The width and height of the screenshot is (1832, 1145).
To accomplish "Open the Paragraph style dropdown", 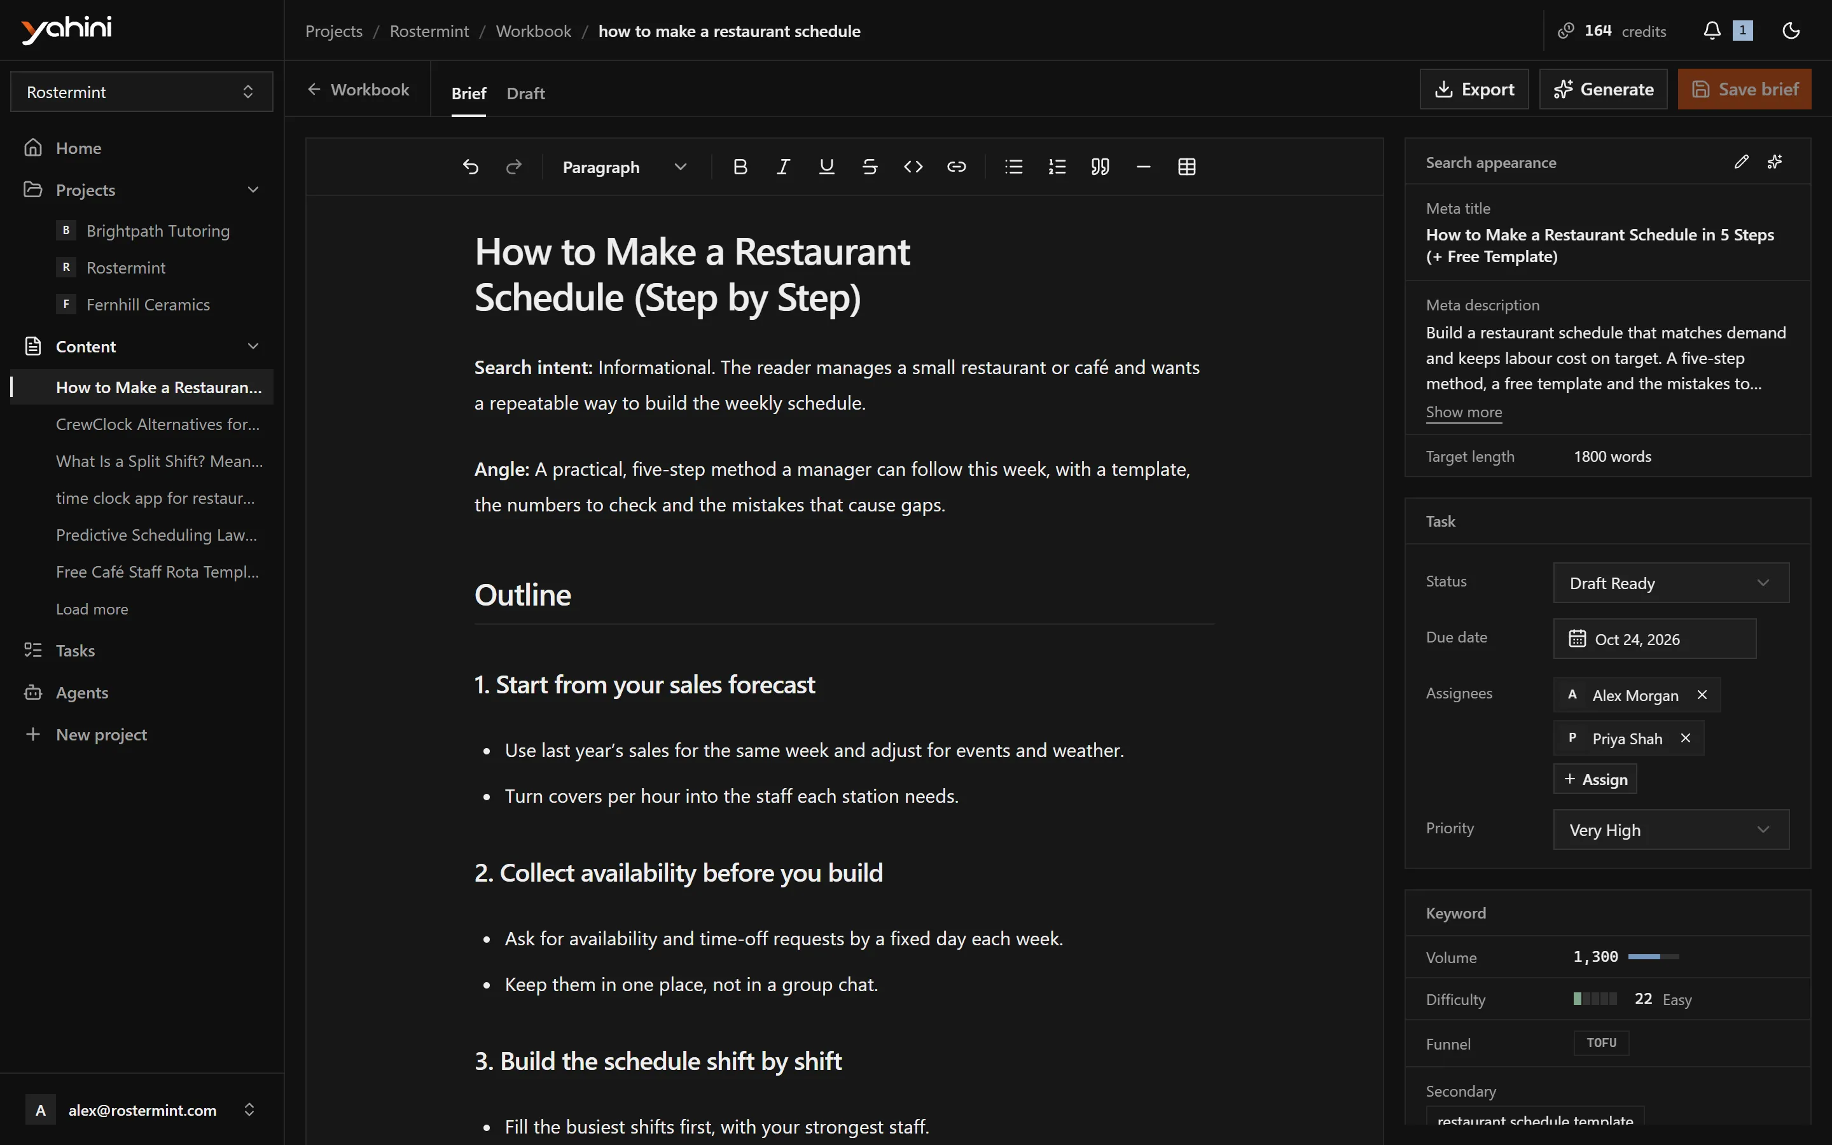I will pyautogui.click(x=625, y=167).
